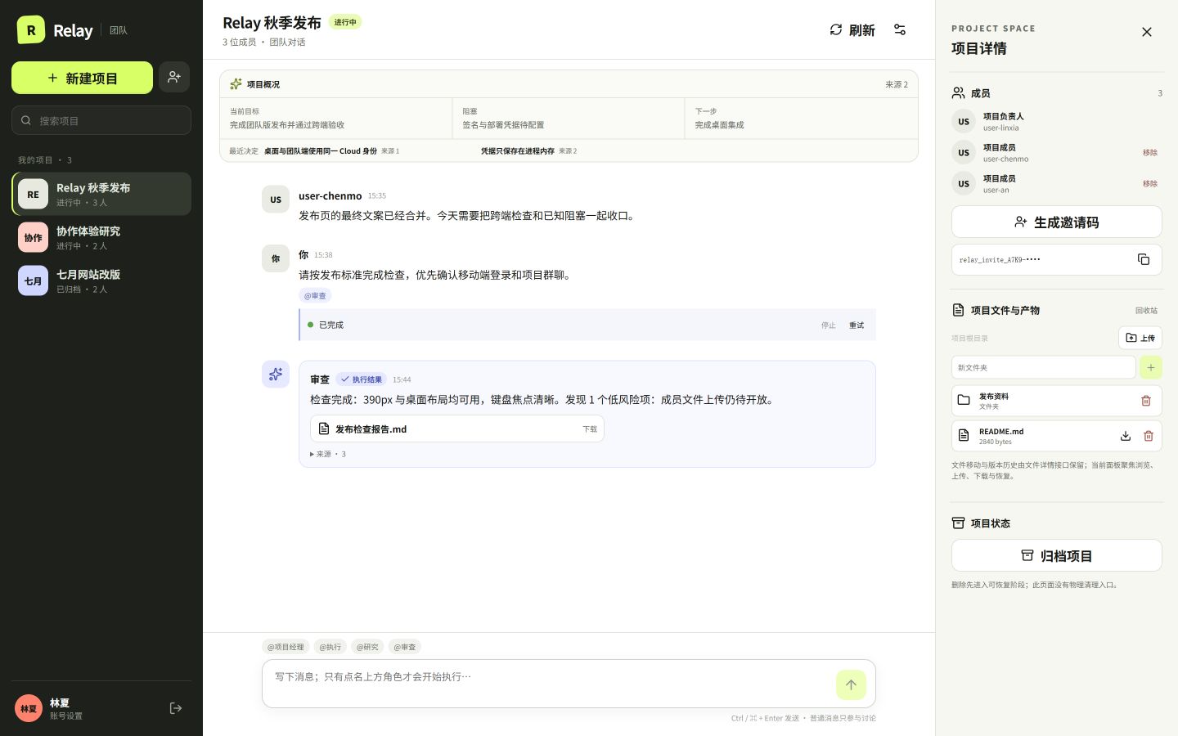Remove member user-an
The width and height of the screenshot is (1178, 736).
point(1150,183)
